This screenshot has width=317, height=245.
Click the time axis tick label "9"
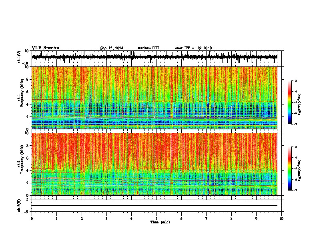point(256,219)
